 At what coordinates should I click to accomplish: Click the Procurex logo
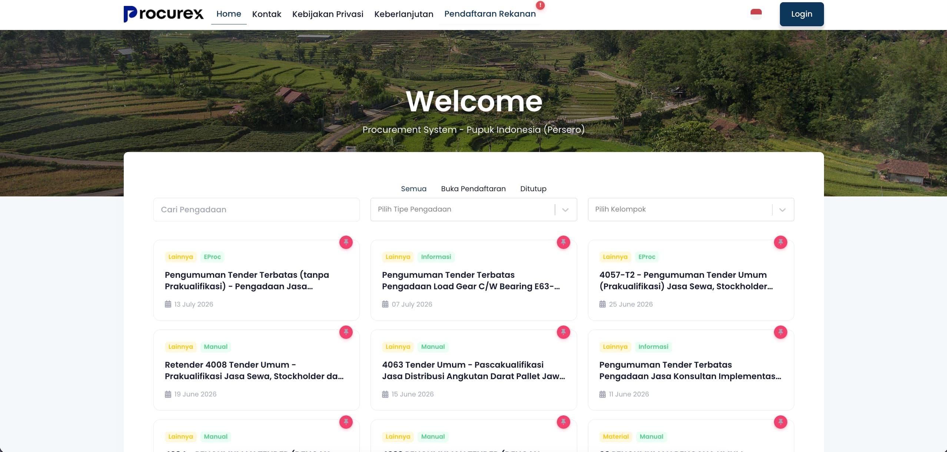pos(163,14)
